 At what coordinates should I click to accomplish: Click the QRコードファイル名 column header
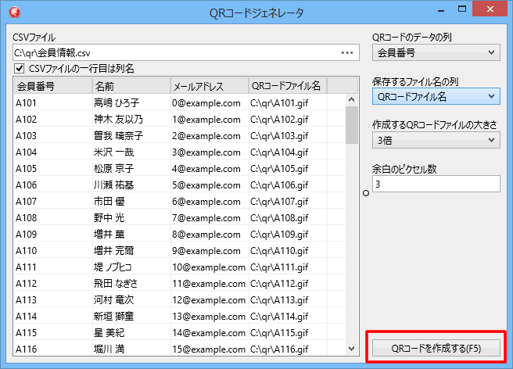pyautogui.click(x=285, y=86)
